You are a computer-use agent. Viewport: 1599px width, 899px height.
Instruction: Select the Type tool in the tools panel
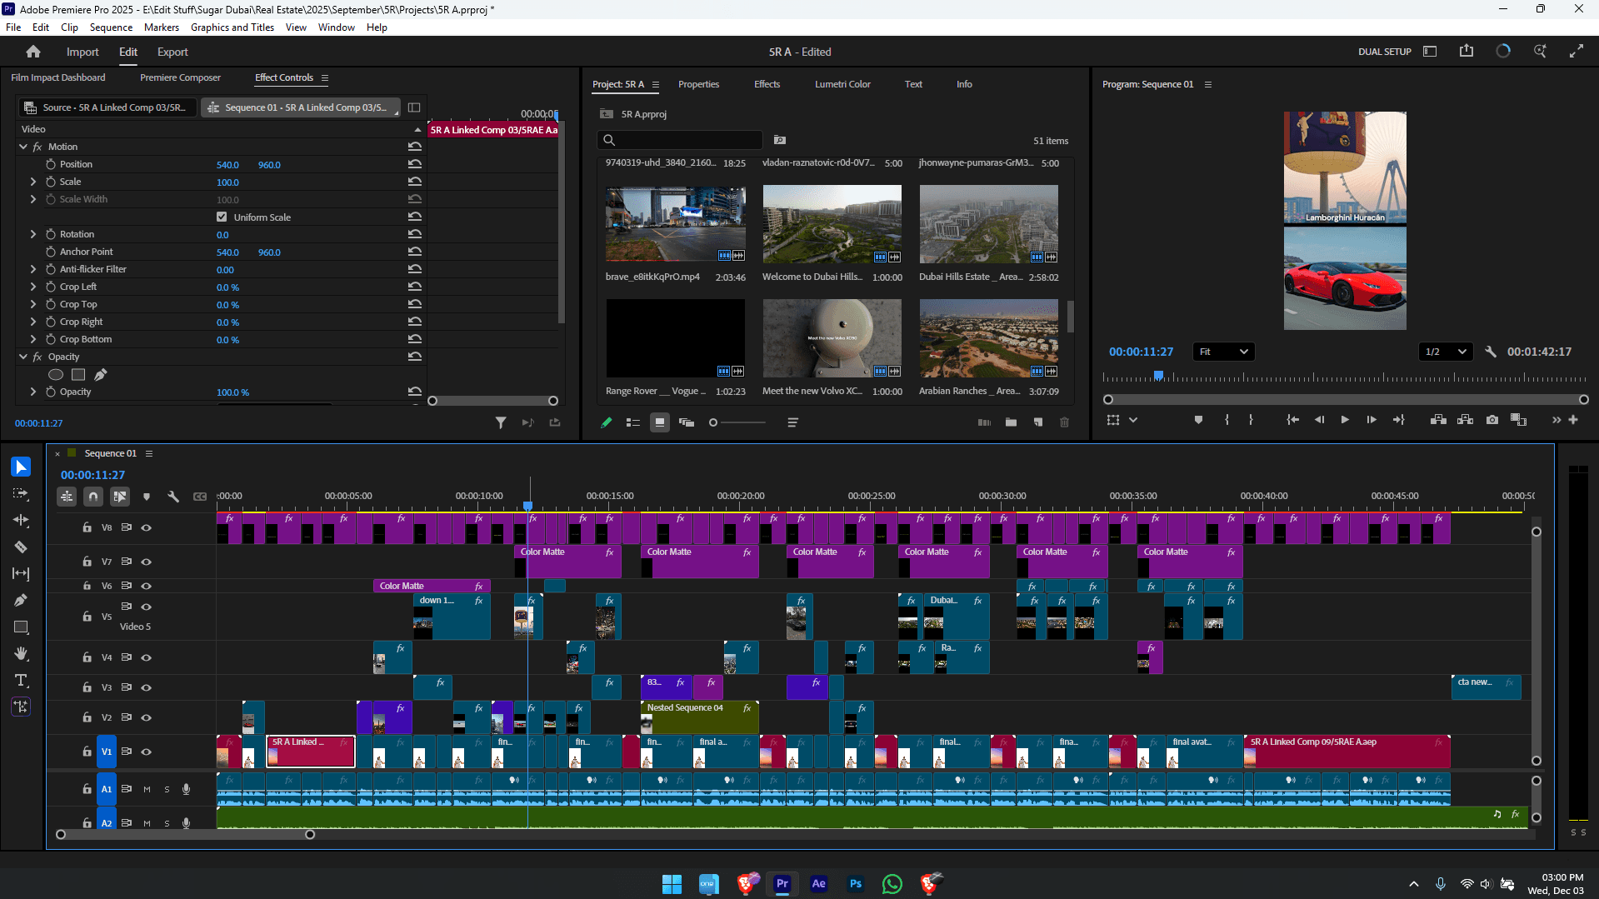[21, 681]
